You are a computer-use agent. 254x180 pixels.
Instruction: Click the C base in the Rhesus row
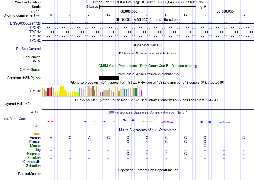pyautogui.click(x=147, y=142)
